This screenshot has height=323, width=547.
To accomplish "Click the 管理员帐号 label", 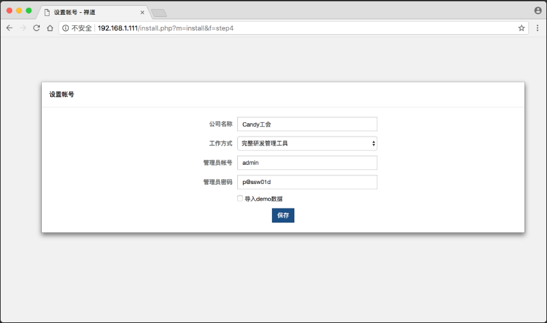I will pos(218,163).
